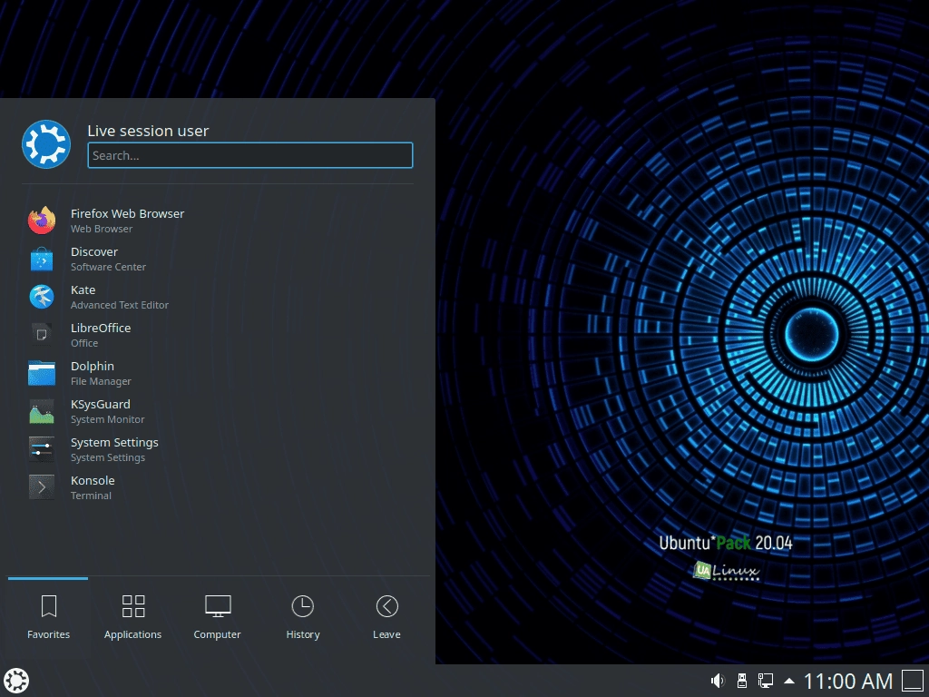Click the "System Monitor" subtitle text
Viewport: 929px width, 697px height.
[x=108, y=419]
